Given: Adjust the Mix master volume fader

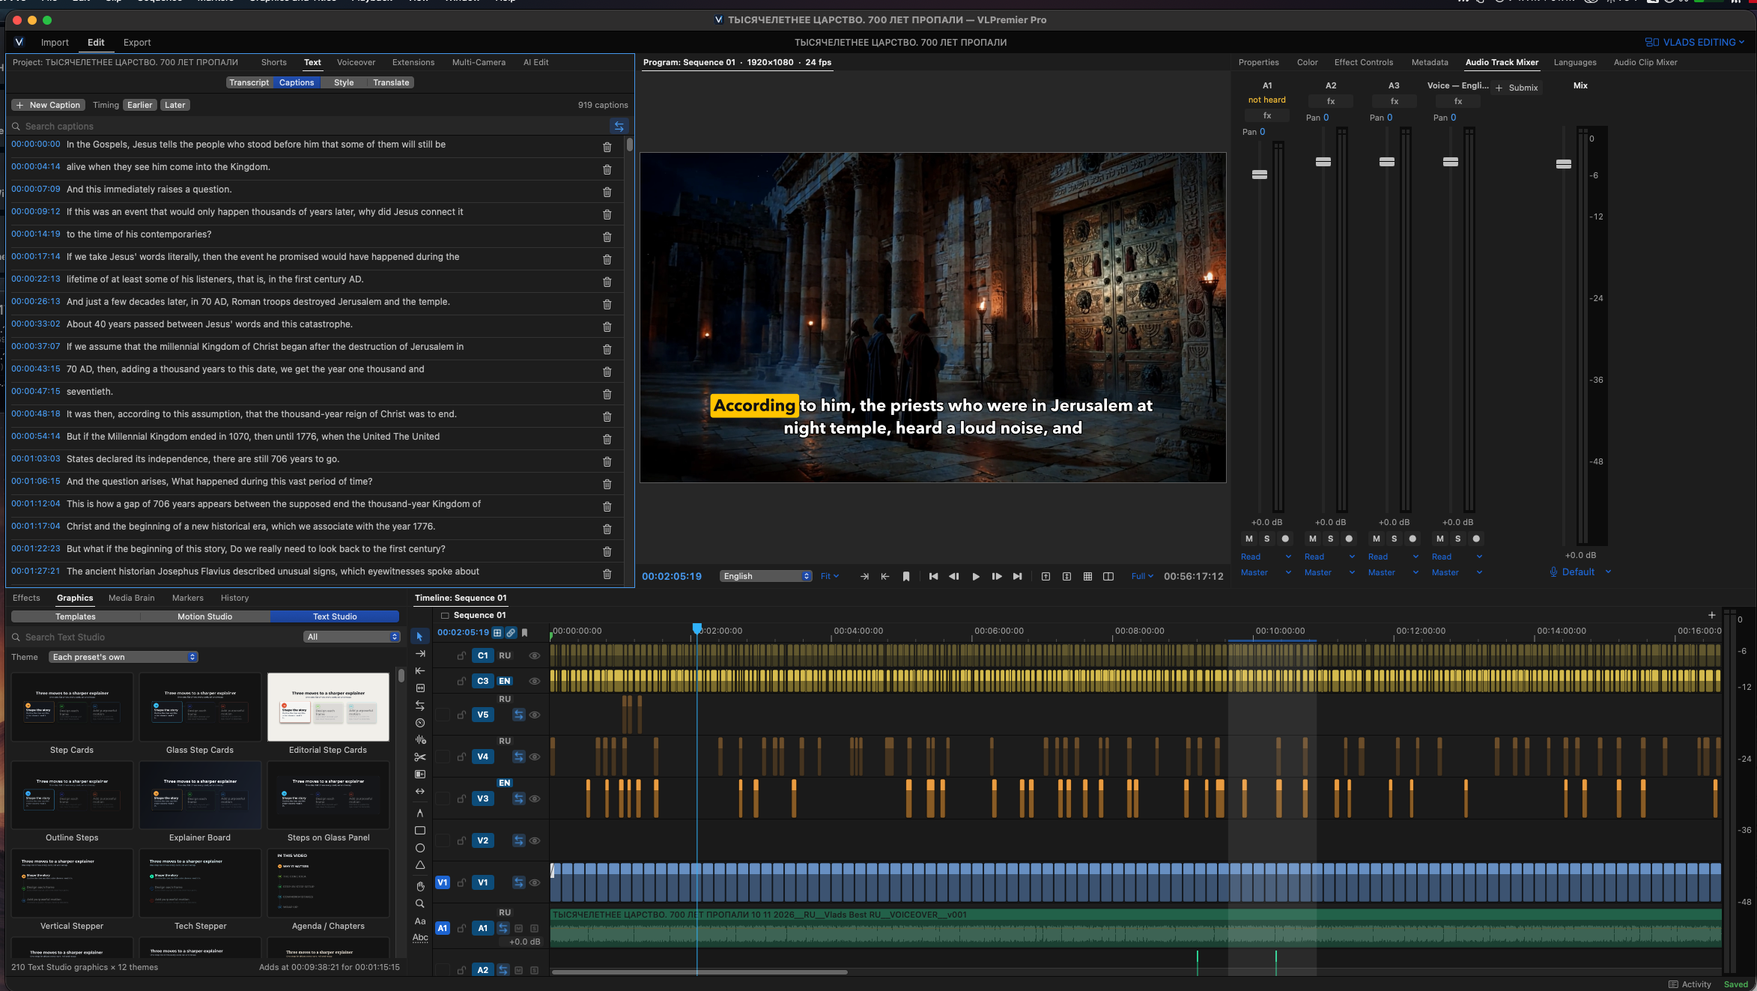Looking at the screenshot, I should [1564, 164].
